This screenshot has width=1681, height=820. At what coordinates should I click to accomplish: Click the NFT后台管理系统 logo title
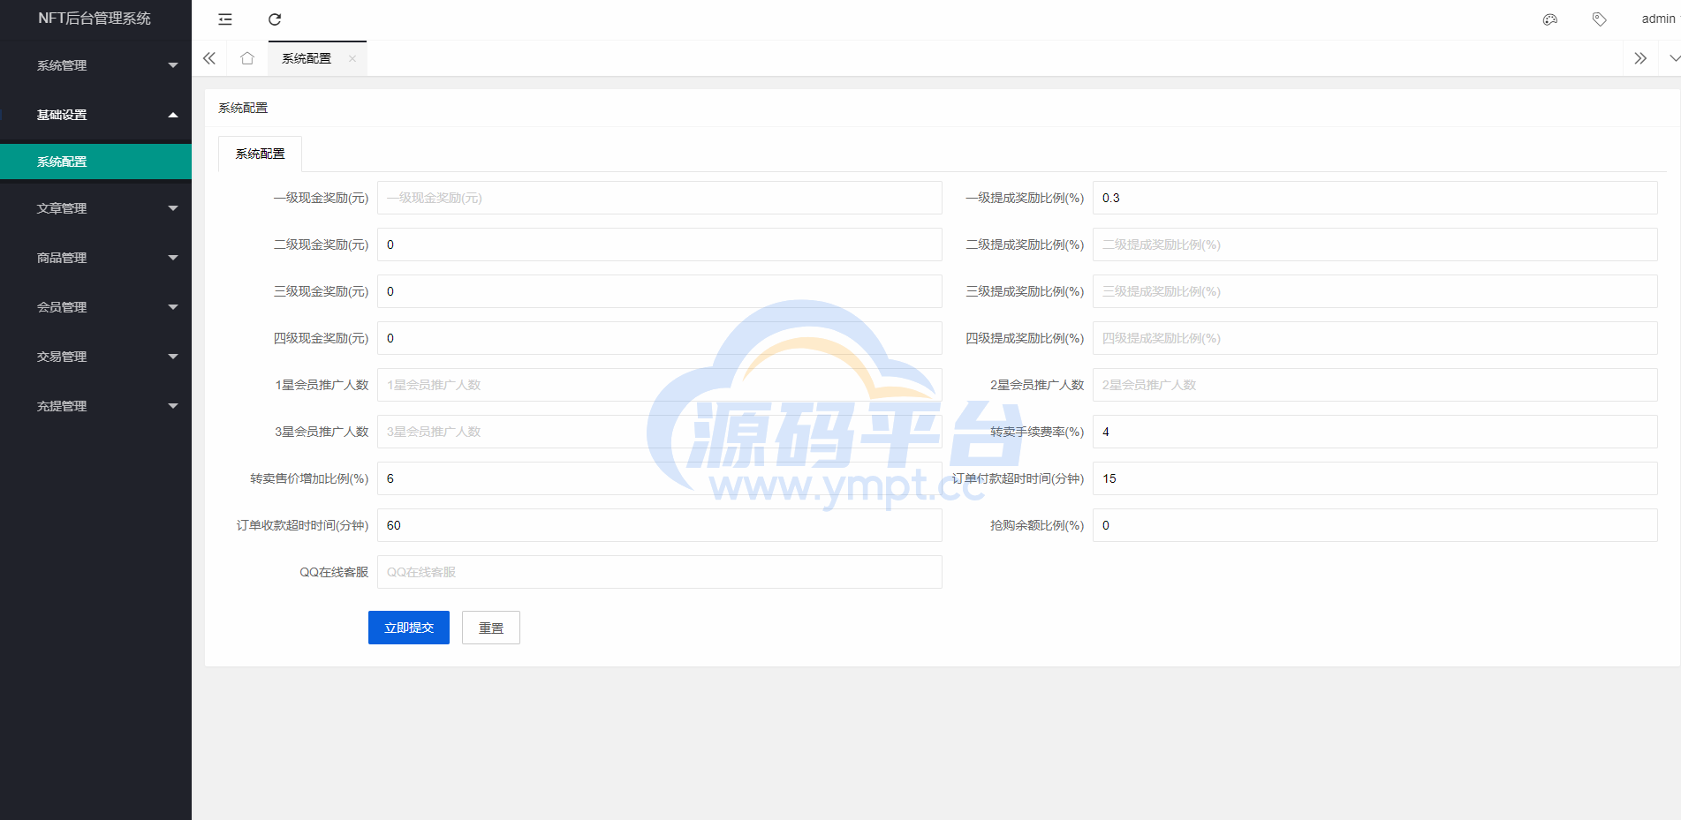point(95,19)
